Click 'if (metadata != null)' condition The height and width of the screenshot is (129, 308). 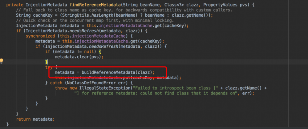click(x=71, y=52)
